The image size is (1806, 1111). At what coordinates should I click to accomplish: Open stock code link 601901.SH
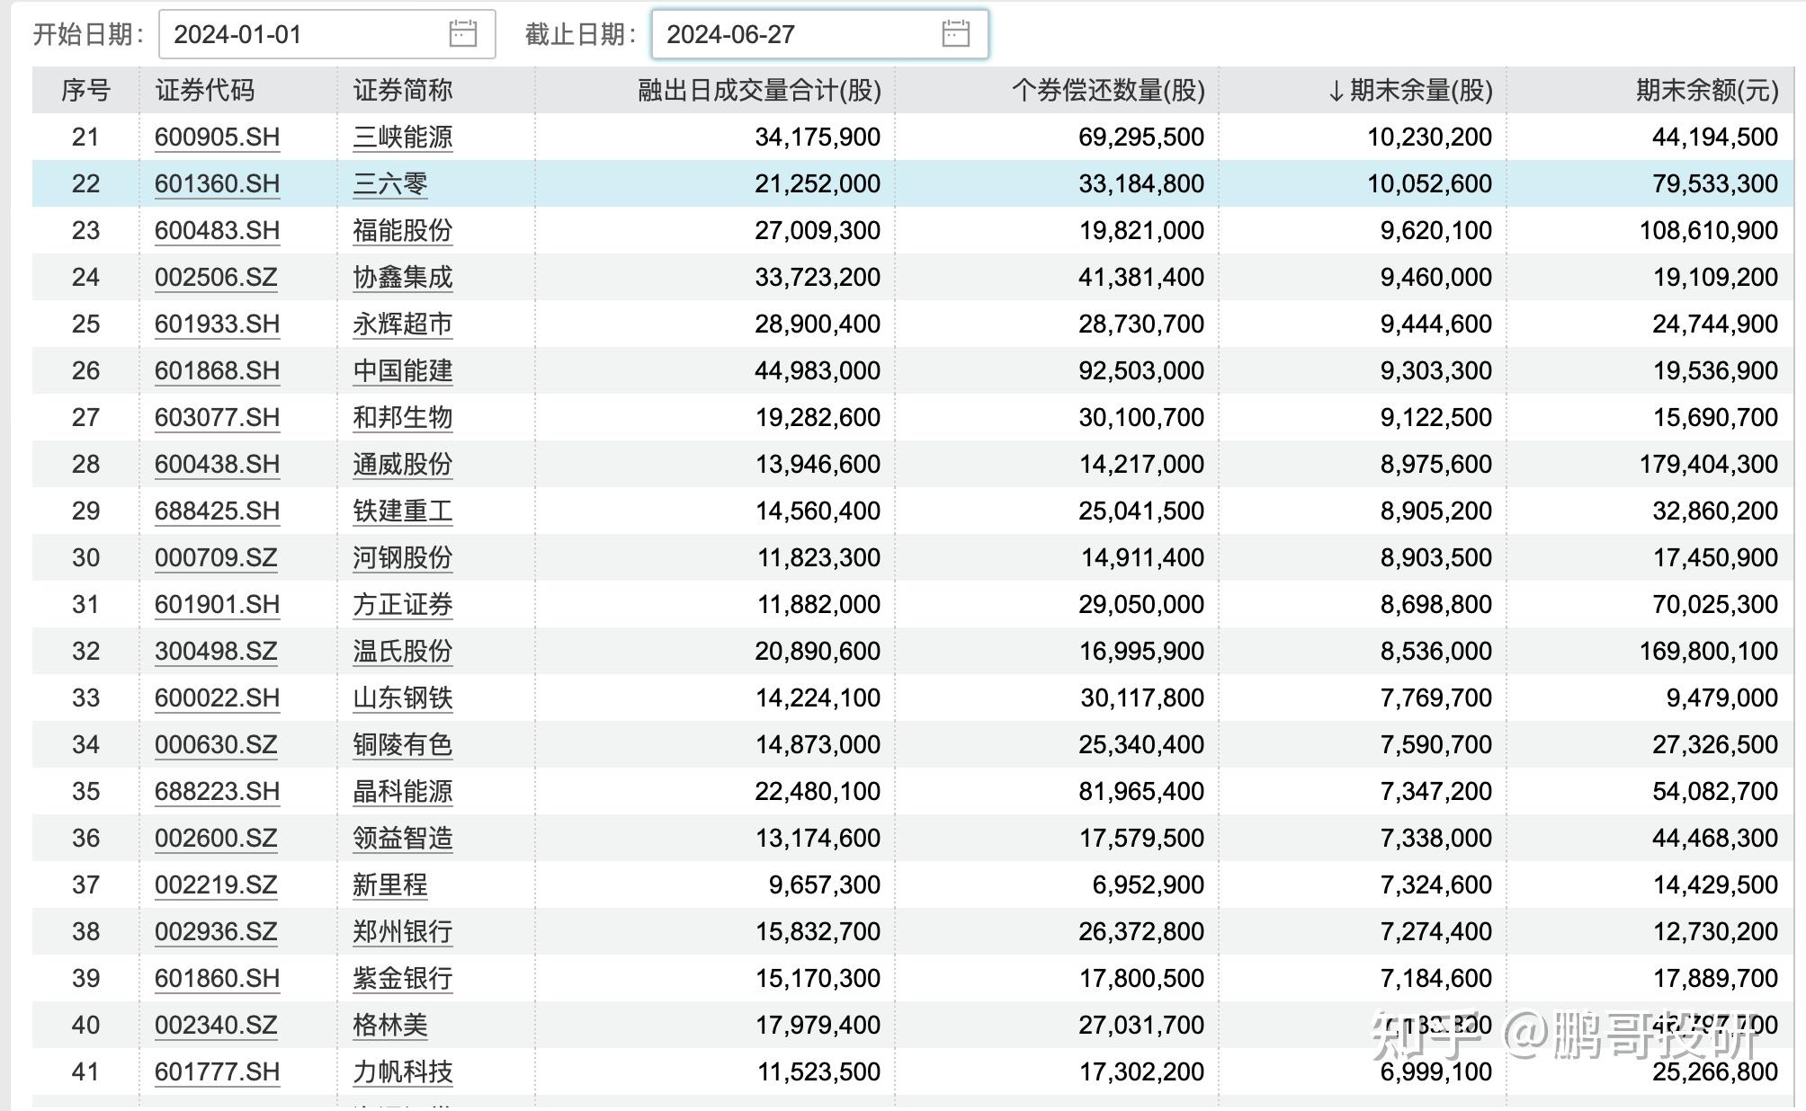(x=217, y=604)
